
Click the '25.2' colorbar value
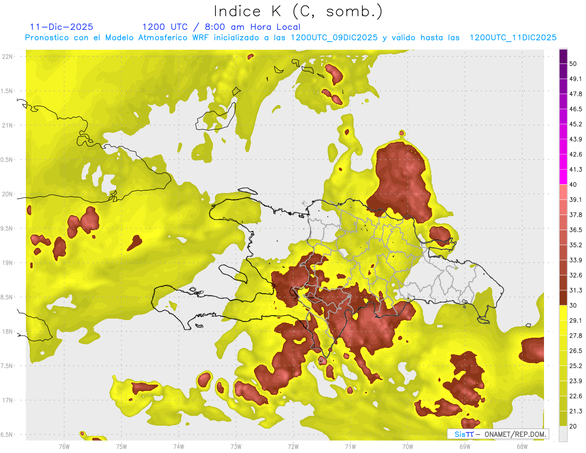pyautogui.click(x=576, y=366)
